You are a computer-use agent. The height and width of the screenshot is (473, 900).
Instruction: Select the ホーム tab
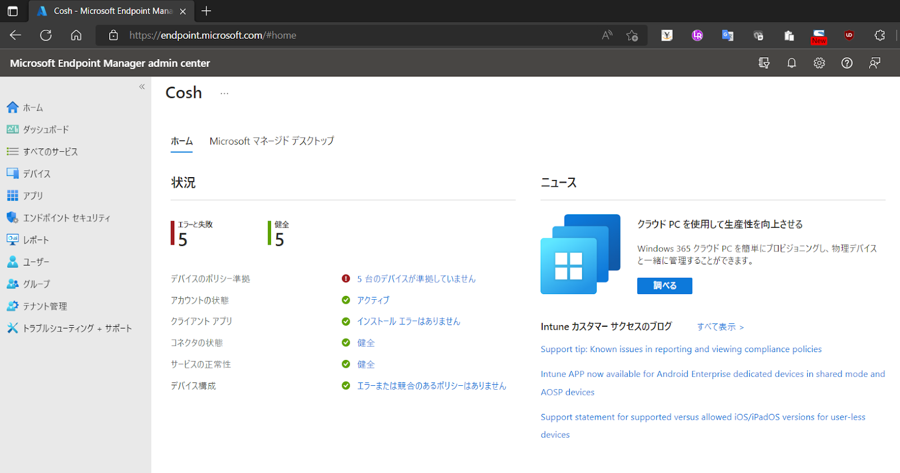coord(182,141)
